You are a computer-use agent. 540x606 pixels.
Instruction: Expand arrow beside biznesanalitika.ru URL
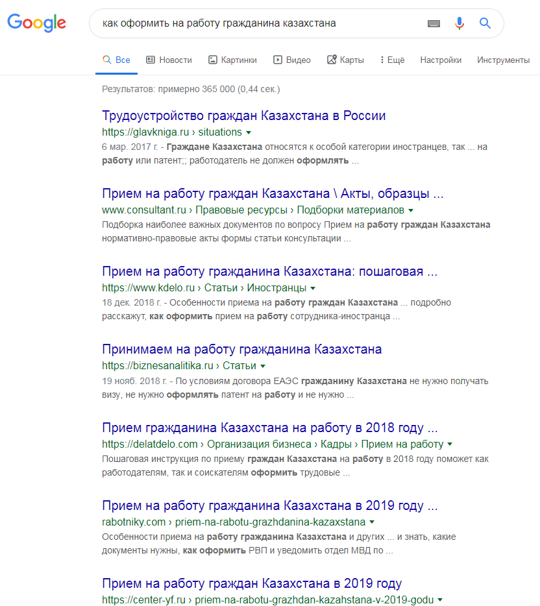263,366
